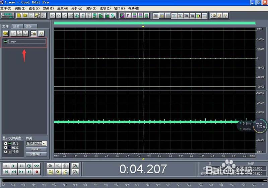Viewport: 268px width, 188px height.
Task: Click the green overview range bar above waveform
Action: (x=155, y=23)
